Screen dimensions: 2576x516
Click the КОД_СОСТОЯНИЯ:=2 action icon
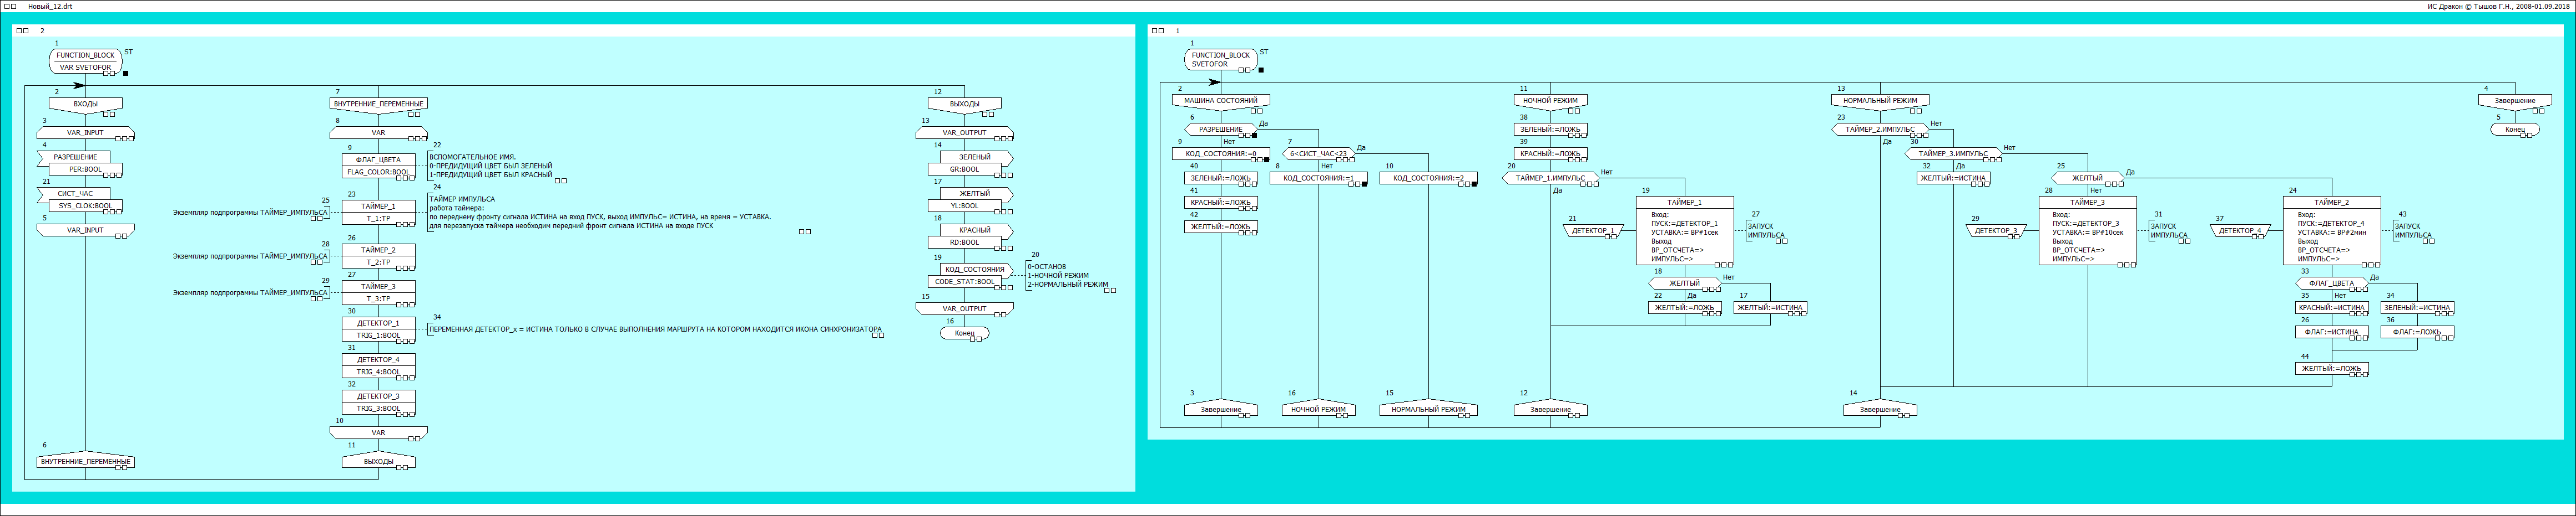(x=1427, y=179)
